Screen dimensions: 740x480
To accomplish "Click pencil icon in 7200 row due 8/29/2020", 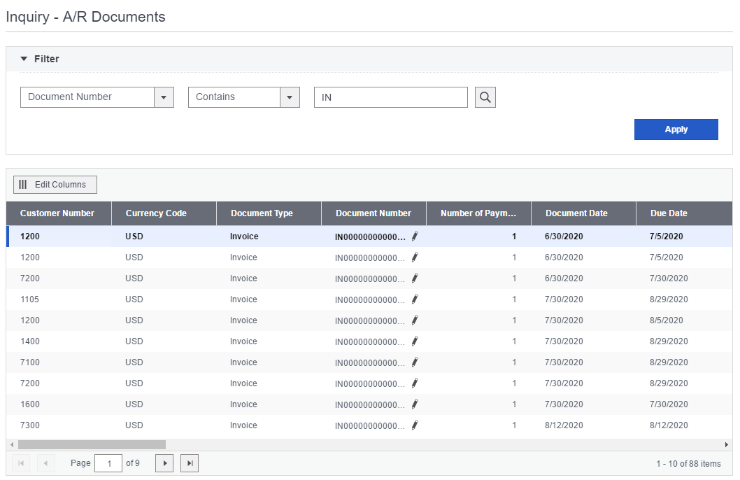I will coord(415,383).
